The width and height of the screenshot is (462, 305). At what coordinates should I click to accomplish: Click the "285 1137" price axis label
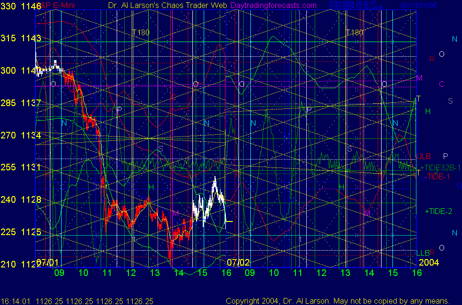(x=21, y=103)
